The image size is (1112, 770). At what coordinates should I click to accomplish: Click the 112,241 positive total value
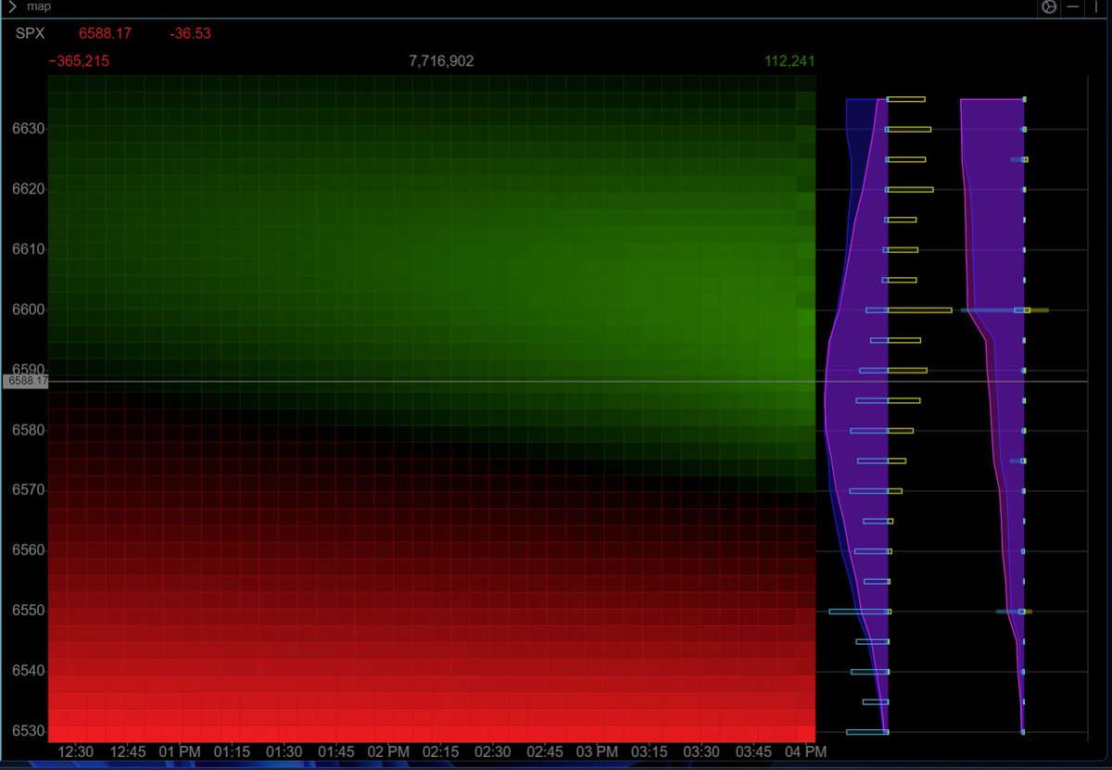click(790, 61)
